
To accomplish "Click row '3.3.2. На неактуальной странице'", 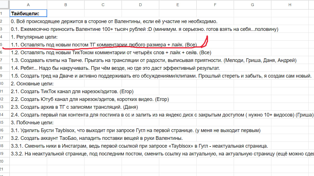I will [x=162, y=154].
